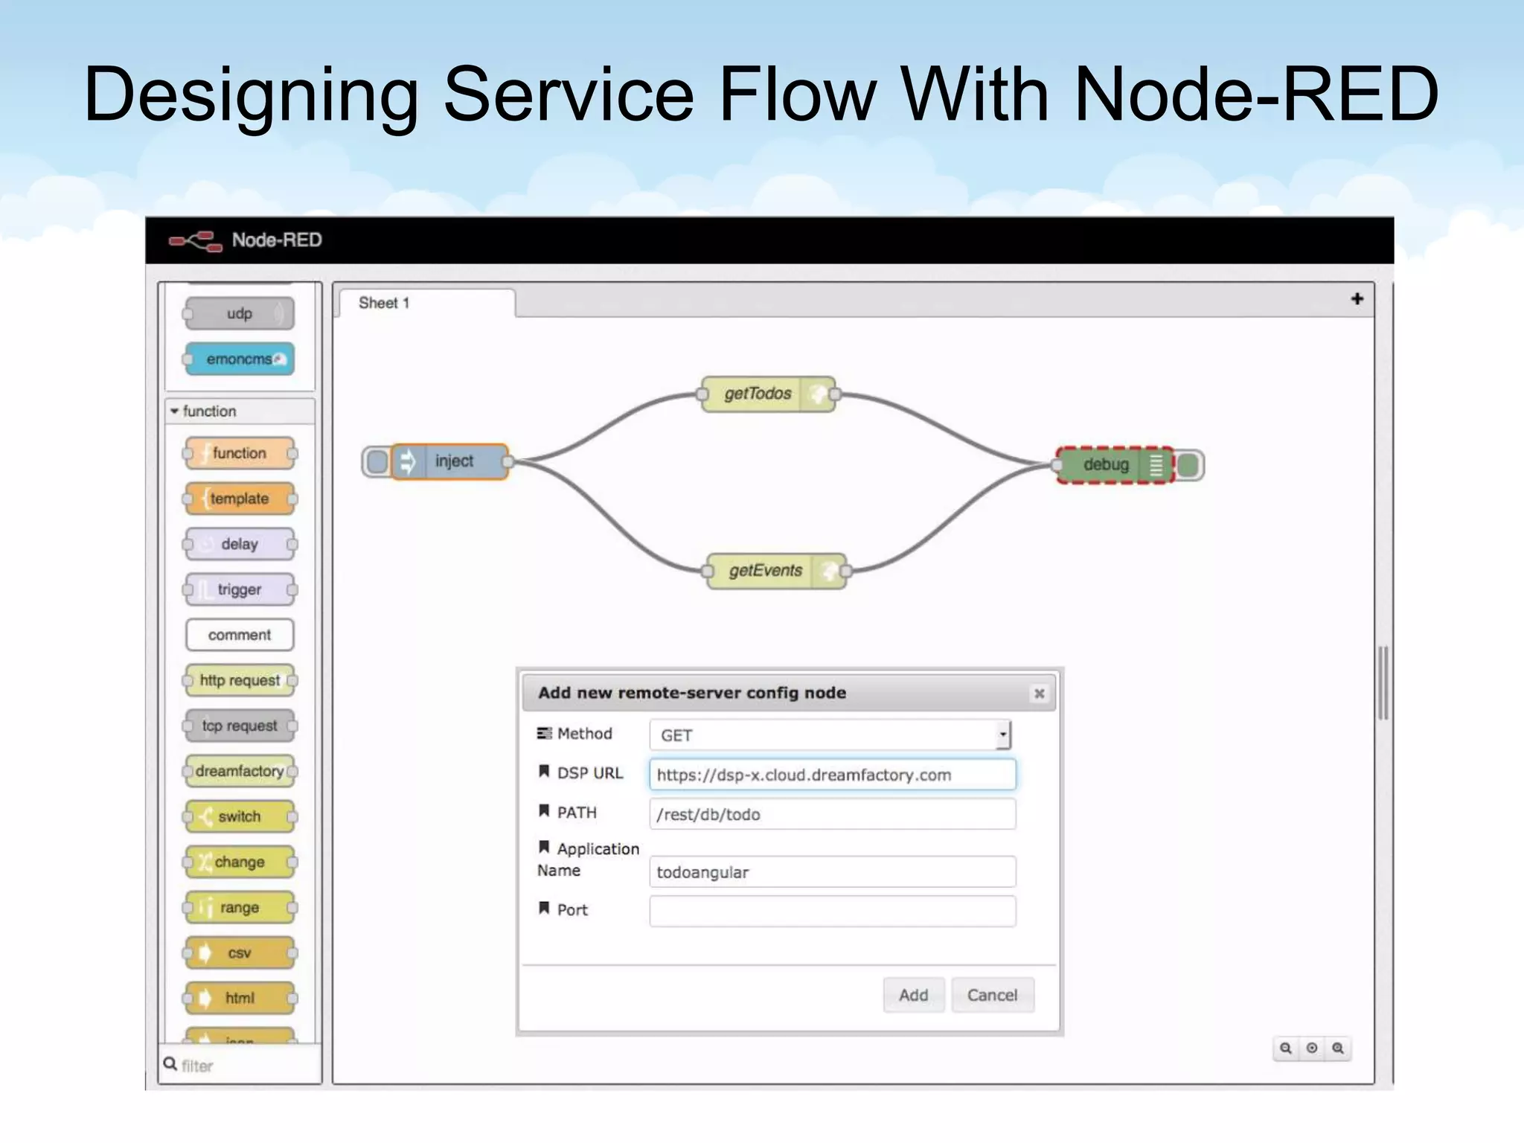Image resolution: width=1524 pixels, height=1143 pixels.
Task: Click the Application Name input field
Action: 832,871
